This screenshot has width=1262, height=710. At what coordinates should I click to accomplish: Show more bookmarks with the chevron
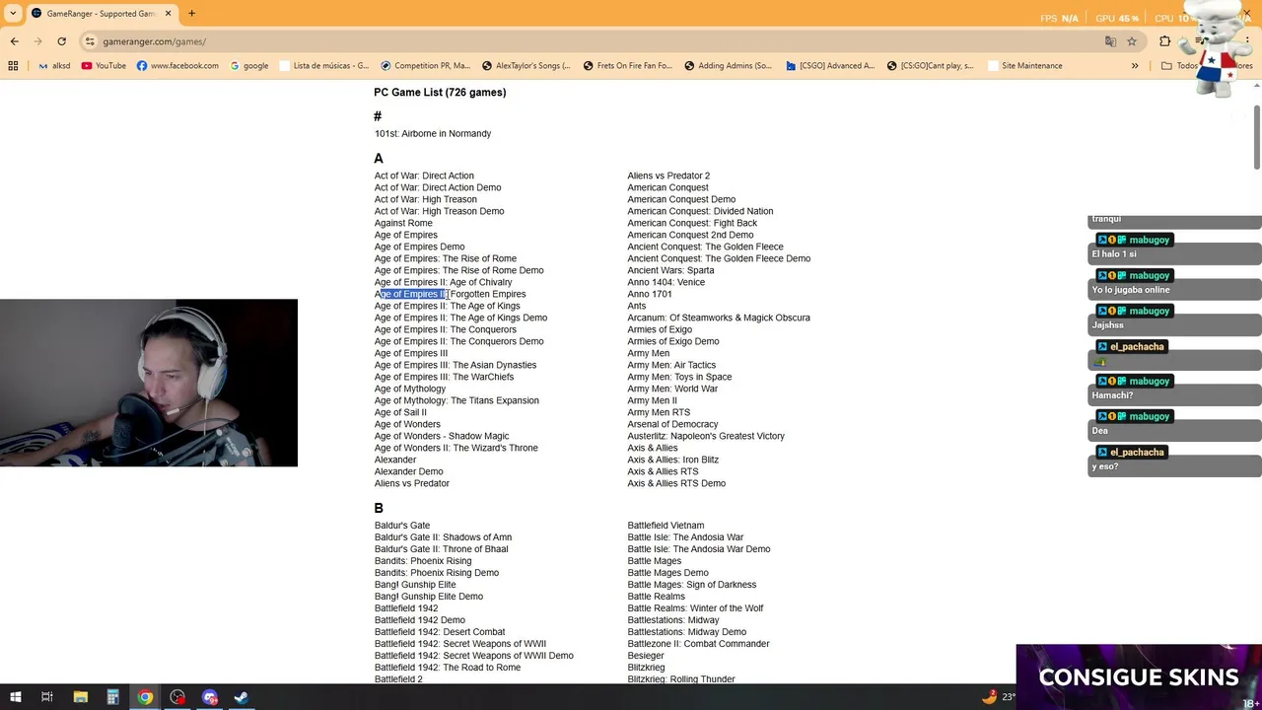click(x=1135, y=66)
